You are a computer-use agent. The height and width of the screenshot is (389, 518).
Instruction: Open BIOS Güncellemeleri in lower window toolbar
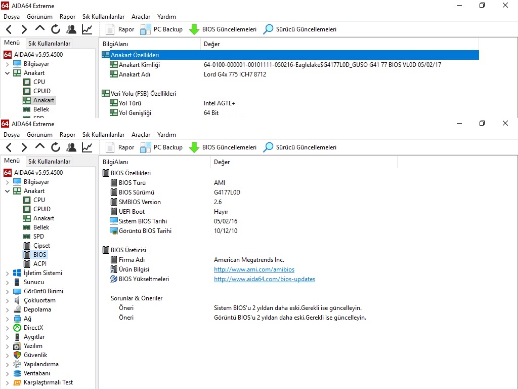tap(223, 147)
